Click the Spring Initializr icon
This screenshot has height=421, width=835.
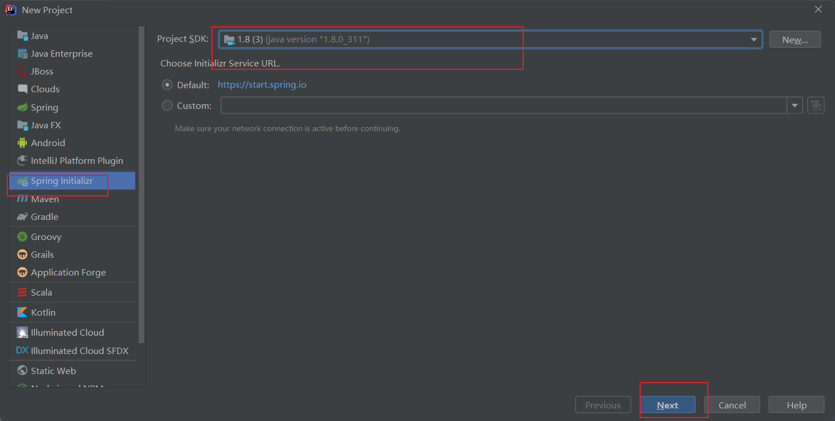pos(22,181)
